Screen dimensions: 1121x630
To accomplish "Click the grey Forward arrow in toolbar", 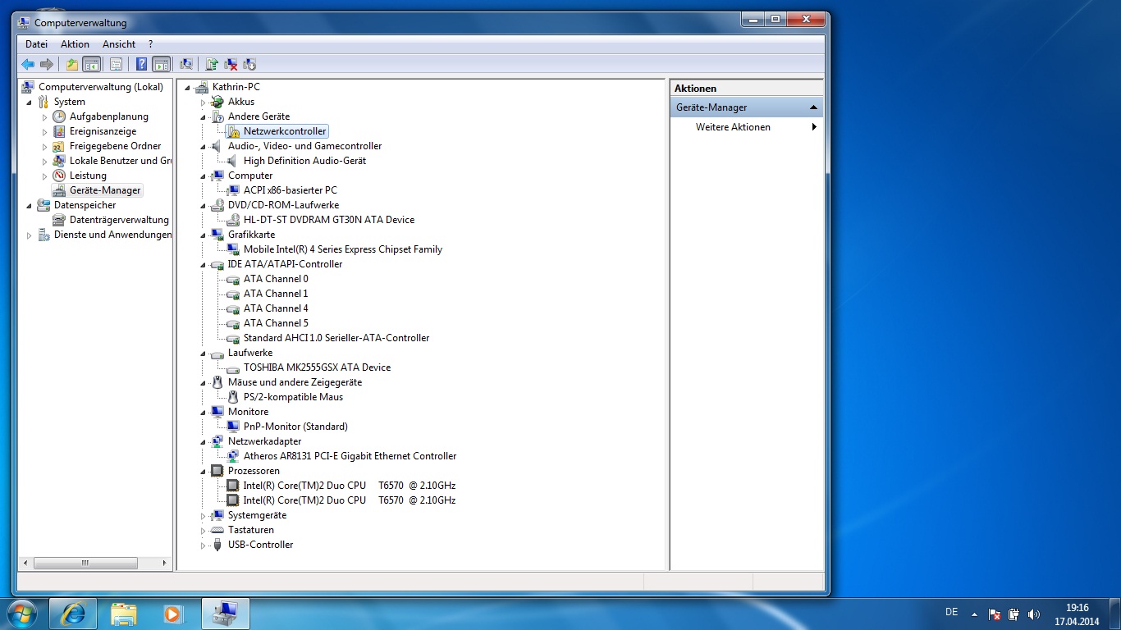I will 47,64.
